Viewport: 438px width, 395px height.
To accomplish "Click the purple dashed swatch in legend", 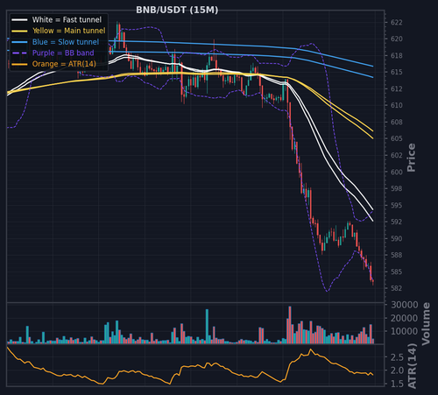I will [19, 53].
